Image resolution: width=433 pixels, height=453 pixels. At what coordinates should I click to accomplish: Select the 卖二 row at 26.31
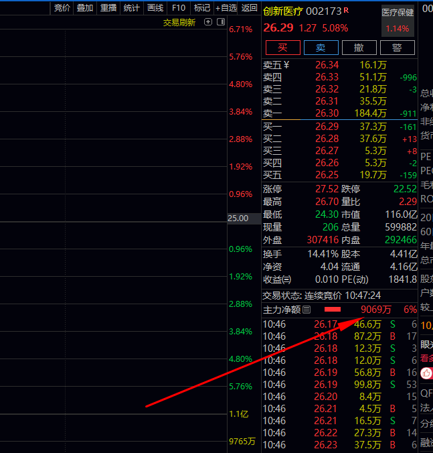click(339, 101)
